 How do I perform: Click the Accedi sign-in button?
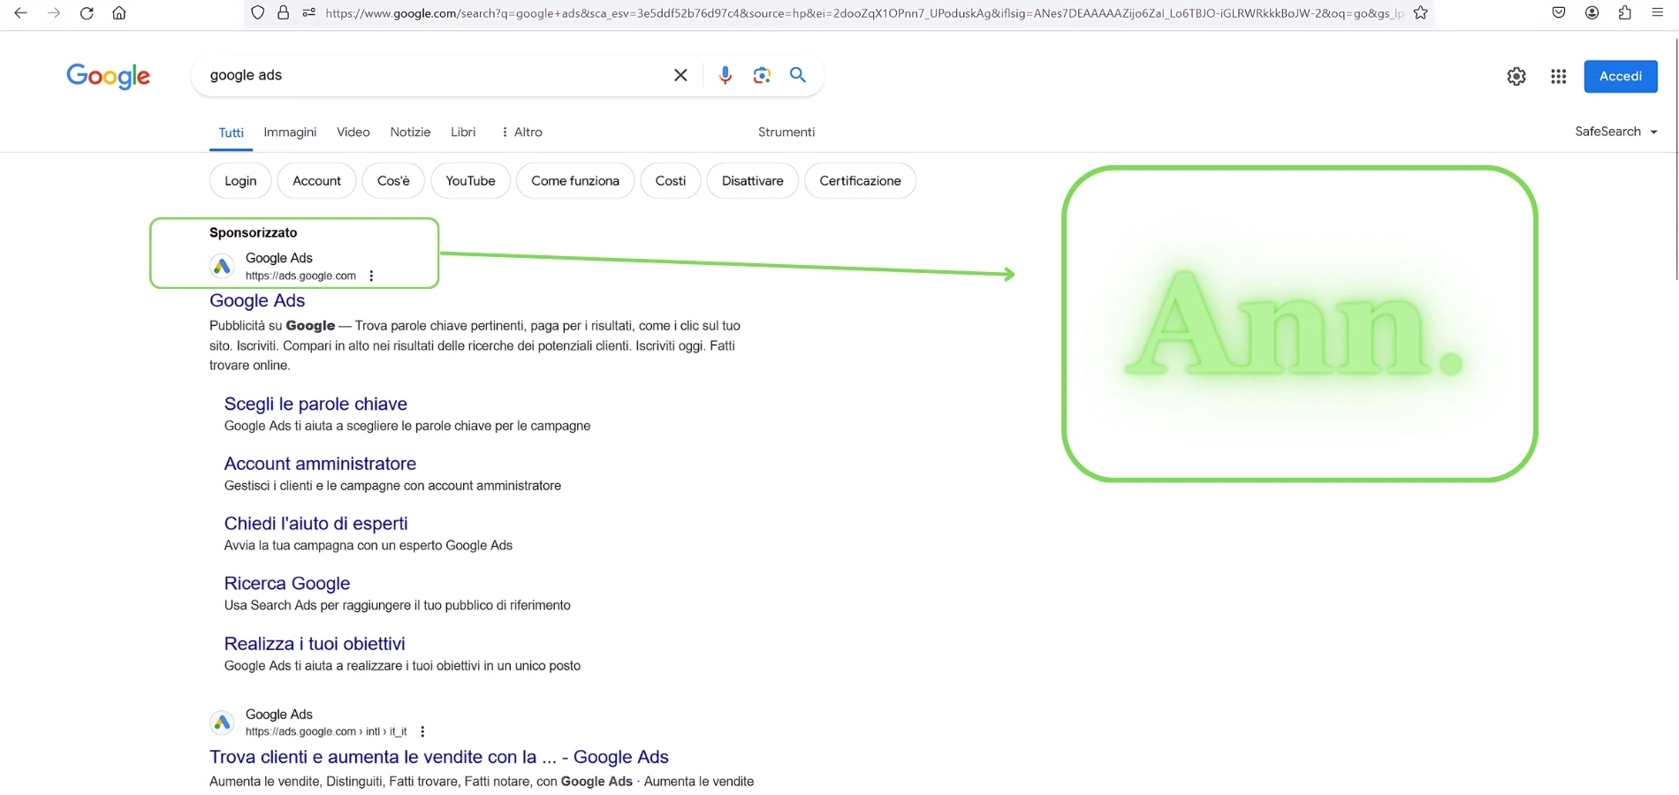tap(1621, 76)
